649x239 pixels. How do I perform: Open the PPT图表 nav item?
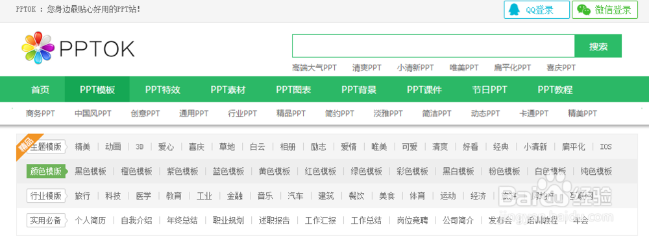pyautogui.click(x=293, y=89)
